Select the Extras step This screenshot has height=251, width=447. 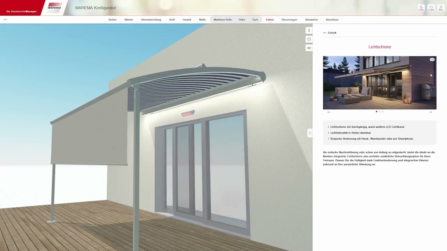coord(270,20)
